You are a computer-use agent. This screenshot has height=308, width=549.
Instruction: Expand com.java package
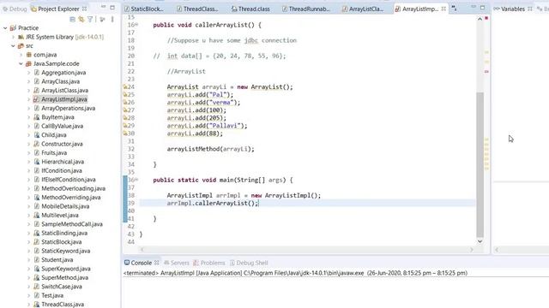point(21,55)
